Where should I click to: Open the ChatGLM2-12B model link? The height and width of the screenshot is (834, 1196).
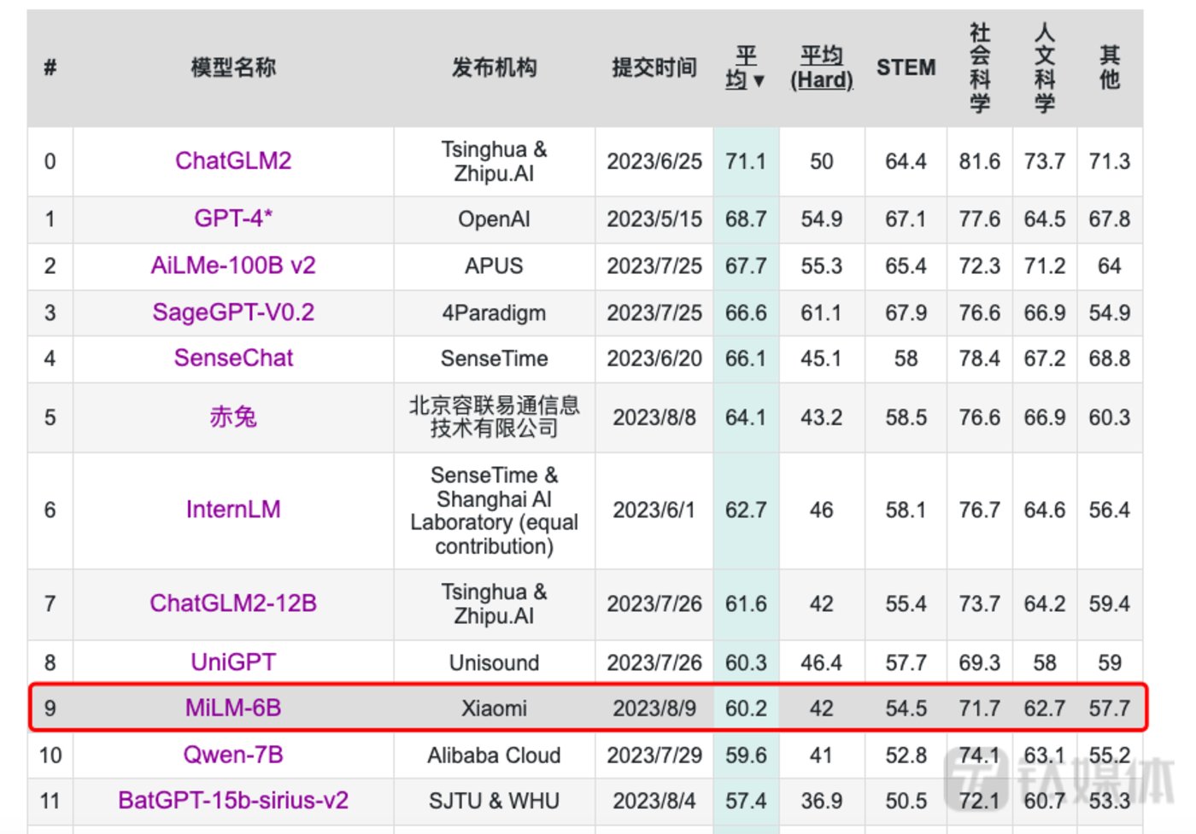click(x=233, y=604)
